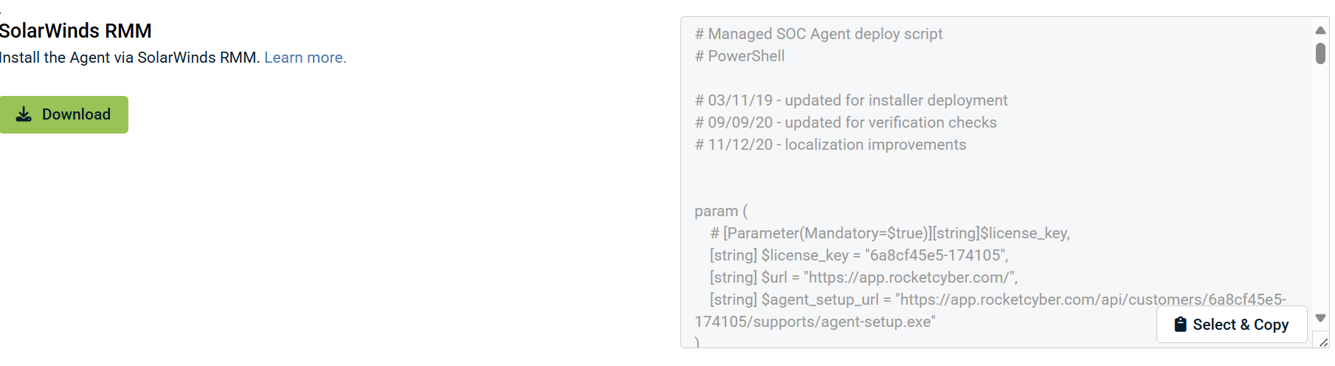
Task: Click the script scrollbar down arrow
Action: coord(1320,318)
